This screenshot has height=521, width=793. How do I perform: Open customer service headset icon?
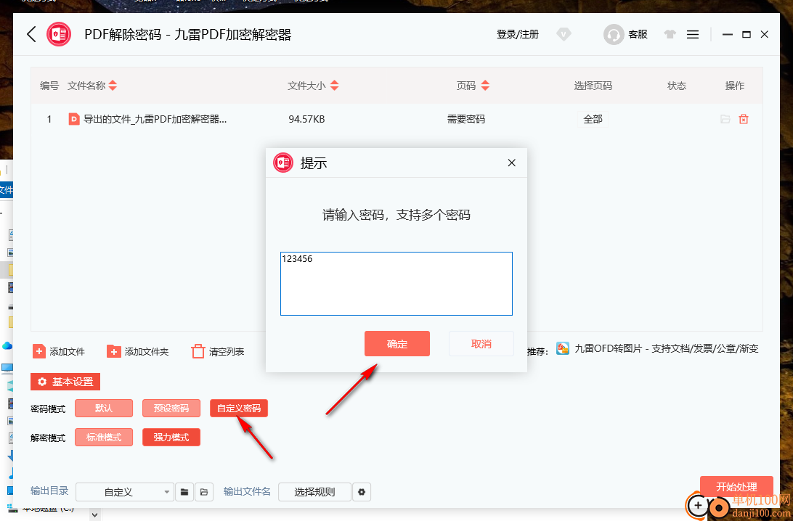(x=614, y=34)
